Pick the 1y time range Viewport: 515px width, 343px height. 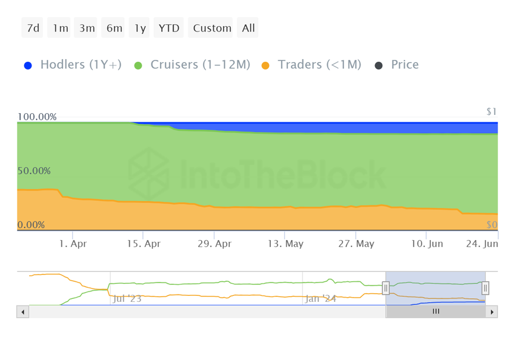click(x=139, y=28)
